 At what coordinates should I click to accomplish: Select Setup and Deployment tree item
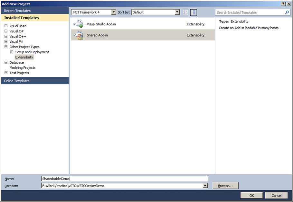(x=32, y=52)
